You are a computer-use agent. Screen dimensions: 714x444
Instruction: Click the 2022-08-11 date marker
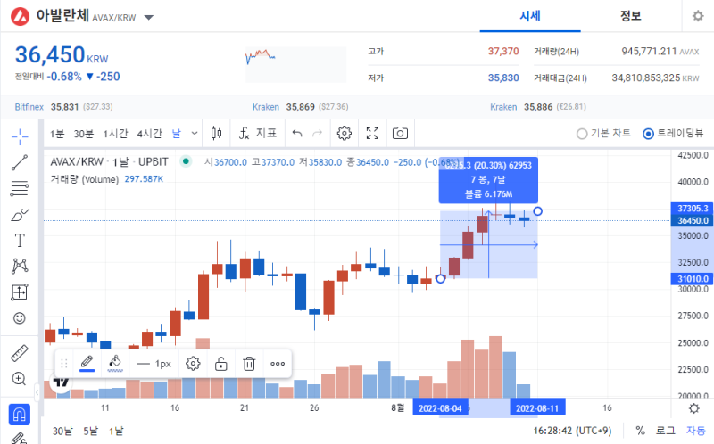click(537, 408)
